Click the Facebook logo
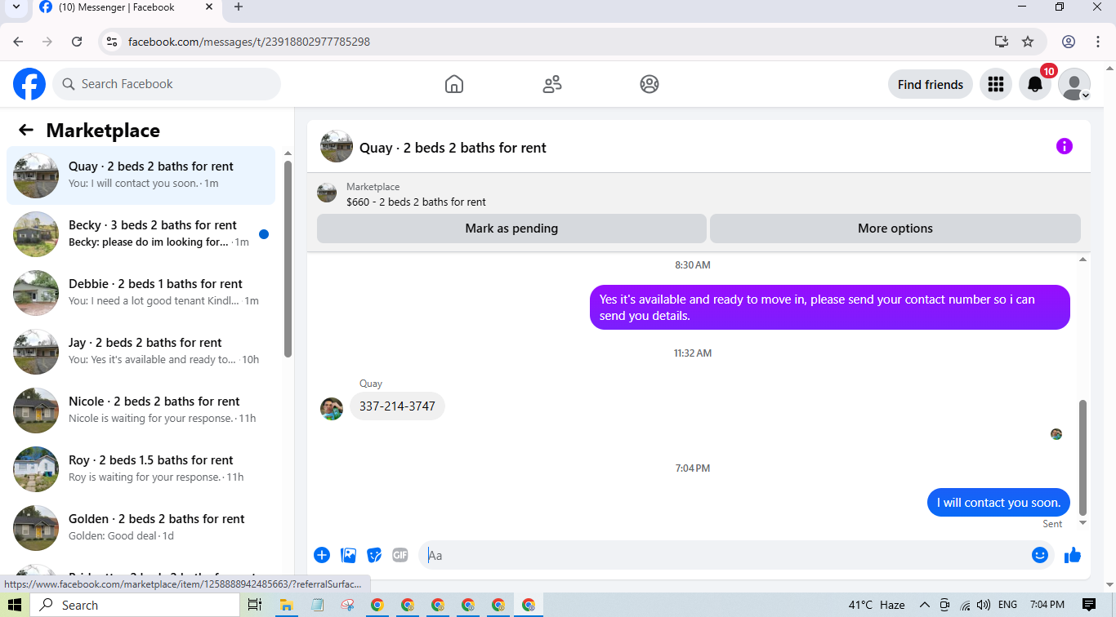The height and width of the screenshot is (617, 1116). tap(29, 84)
